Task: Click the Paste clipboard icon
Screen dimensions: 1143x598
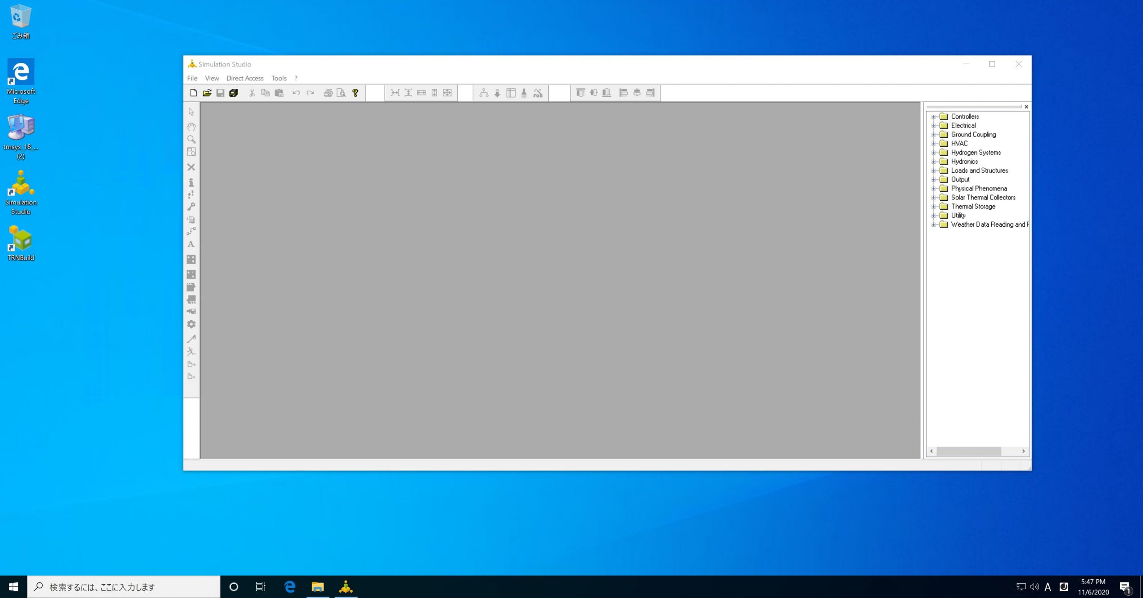Action: [x=279, y=93]
